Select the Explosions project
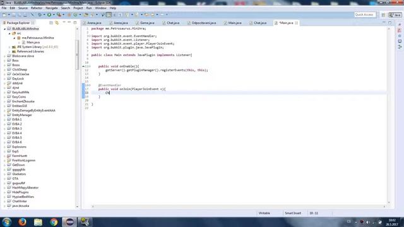Image resolution: width=404 pixels, height=227 pixels. pyautogui.click(x=19, y=147)
